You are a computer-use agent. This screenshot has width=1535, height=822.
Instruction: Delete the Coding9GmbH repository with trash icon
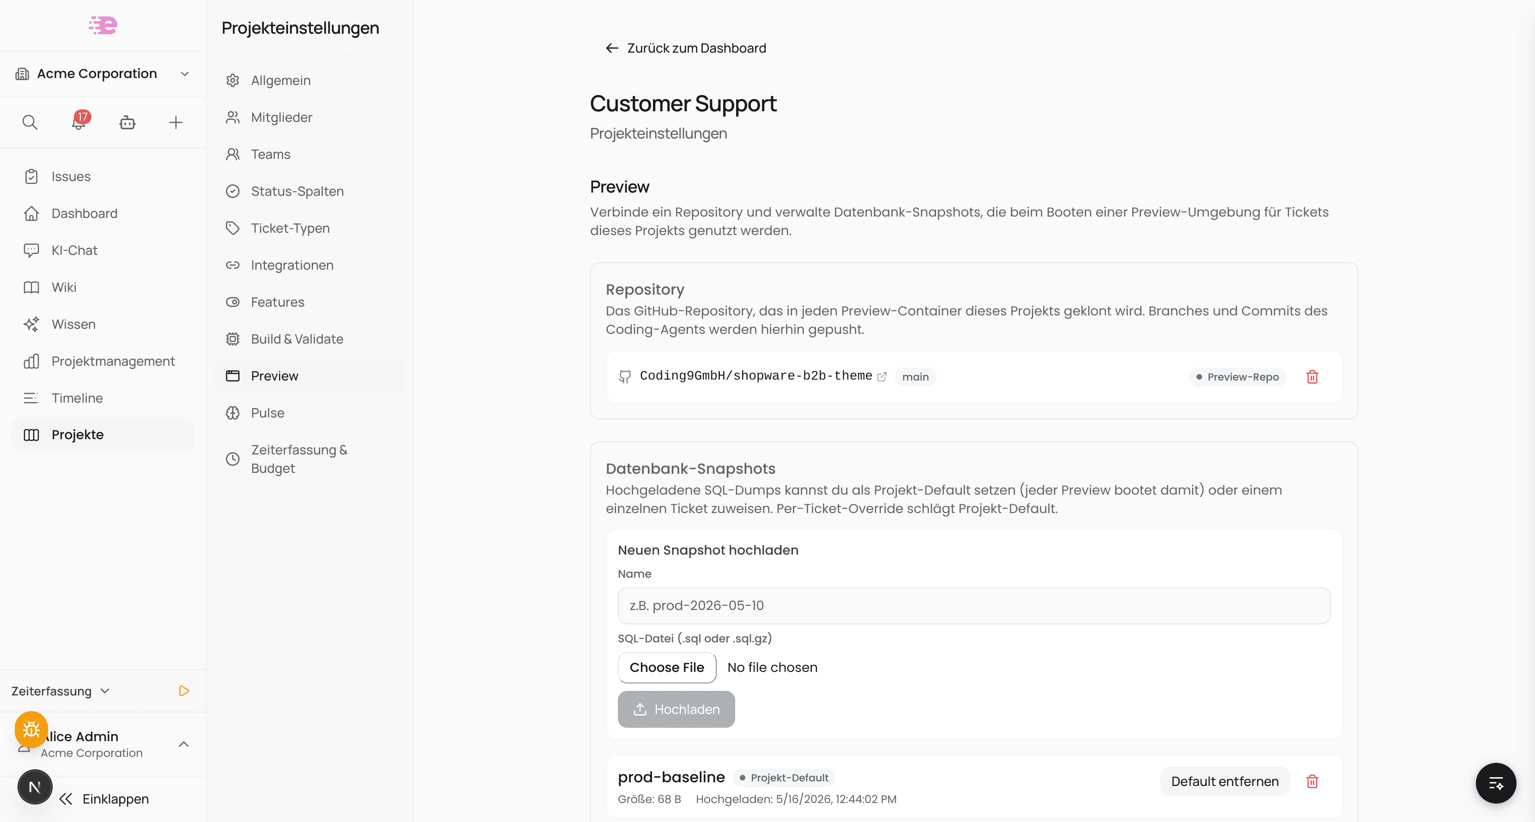[1312, 377]
